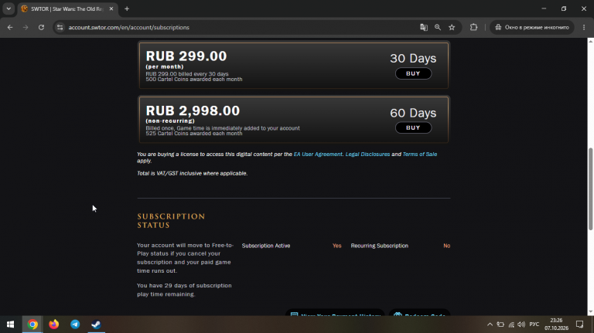The image size is (594, 333).
Task: Click the browser back arrow
Action: (x=10, y=27)
